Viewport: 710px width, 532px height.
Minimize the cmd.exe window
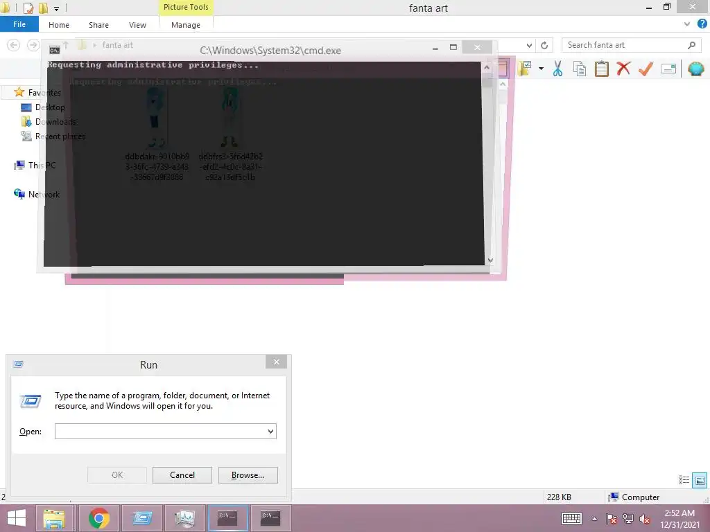(435, 48)
